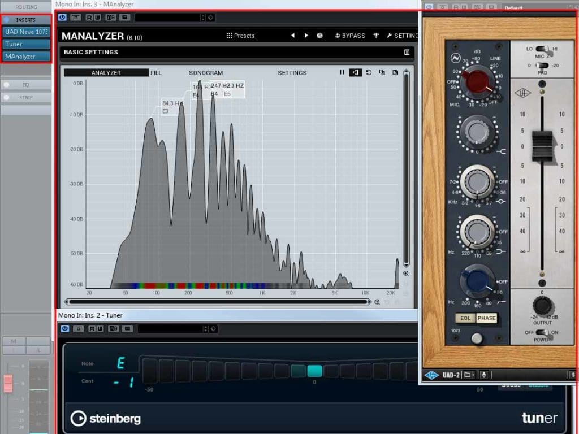Click the paste icon in analyzer toolbar
The image size is (579, 434).
click(395, 72)
